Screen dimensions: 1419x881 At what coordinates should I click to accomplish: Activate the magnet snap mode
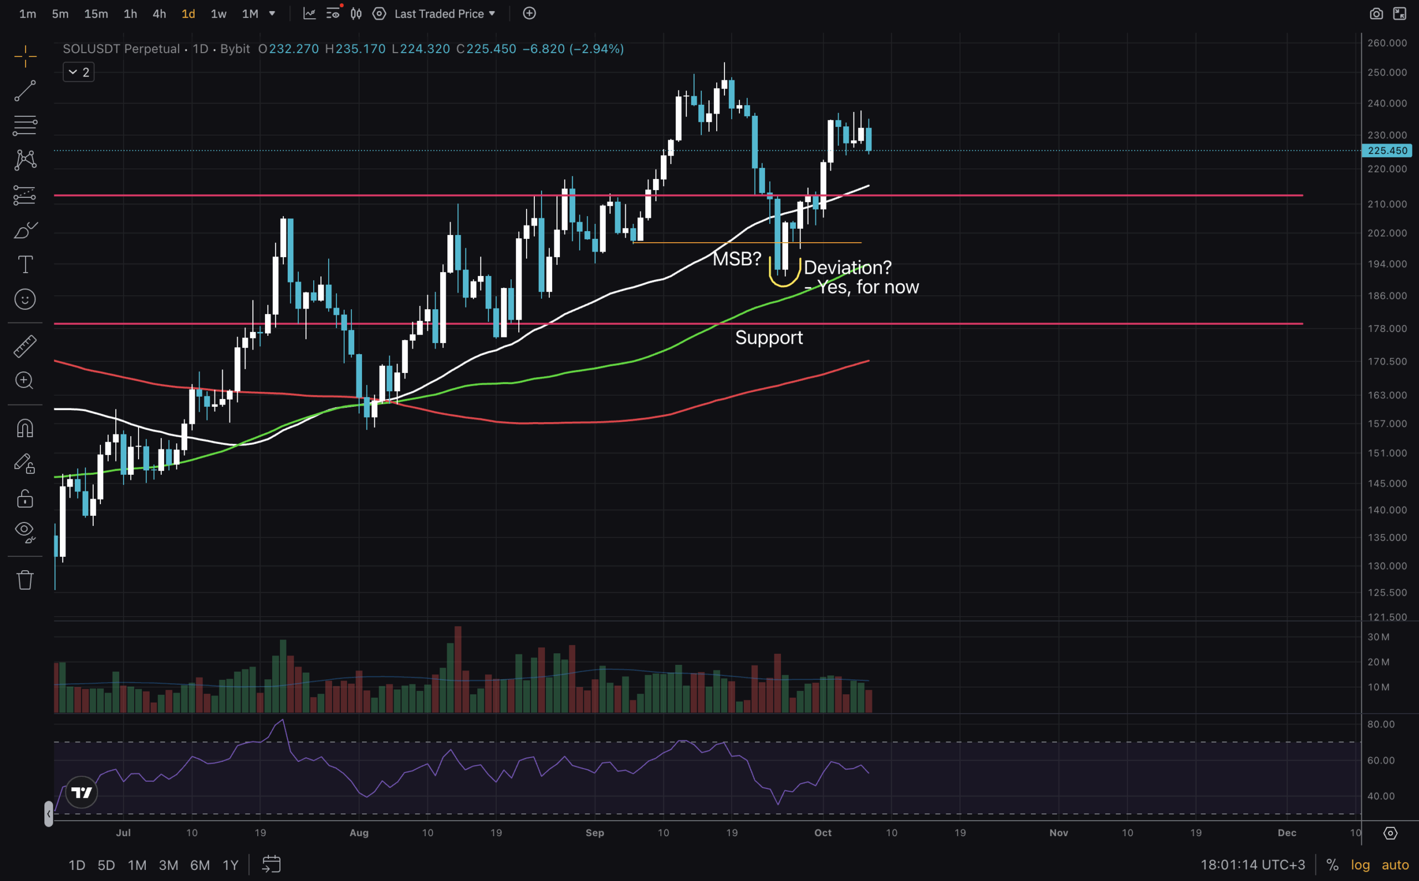(x=24, y=429)
